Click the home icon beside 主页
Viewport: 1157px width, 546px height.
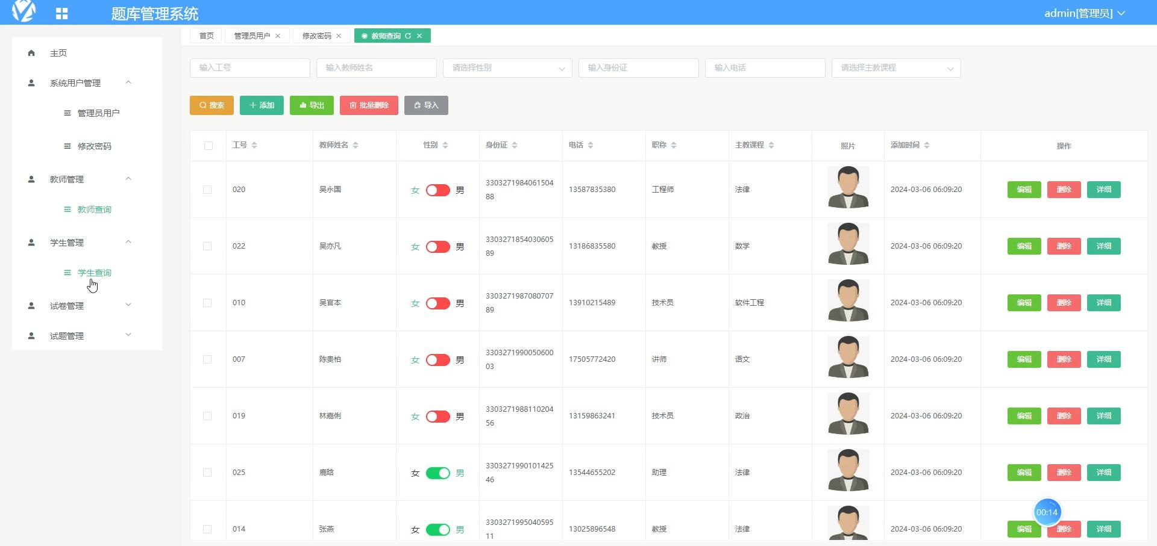tap(31, 53)
